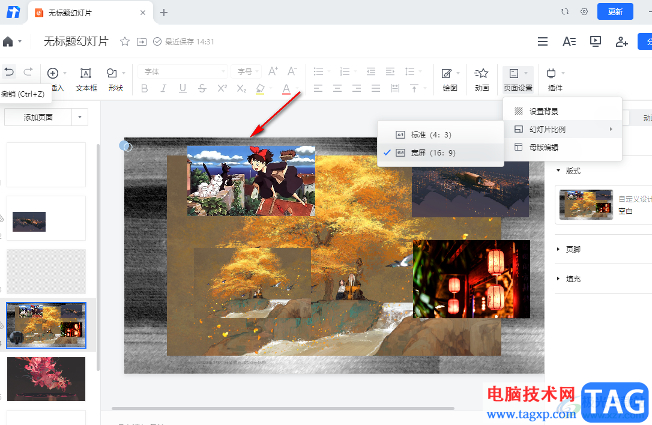Select Widescreen (16:9) ratio

(440, 152)
